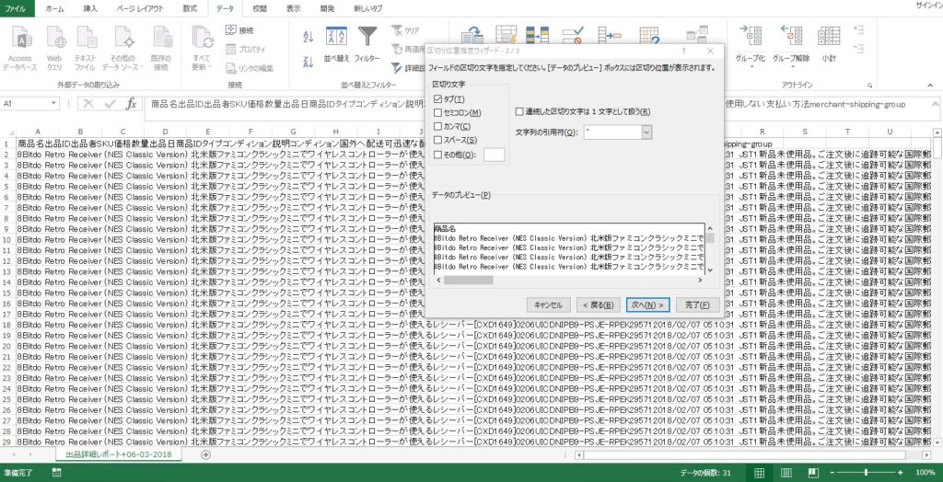Image resolution: width=943 pixels, height=482 pixels.
Task: Select the sheet tab 出品詳細レポート+06-03-2018
Action: [119, 454]
